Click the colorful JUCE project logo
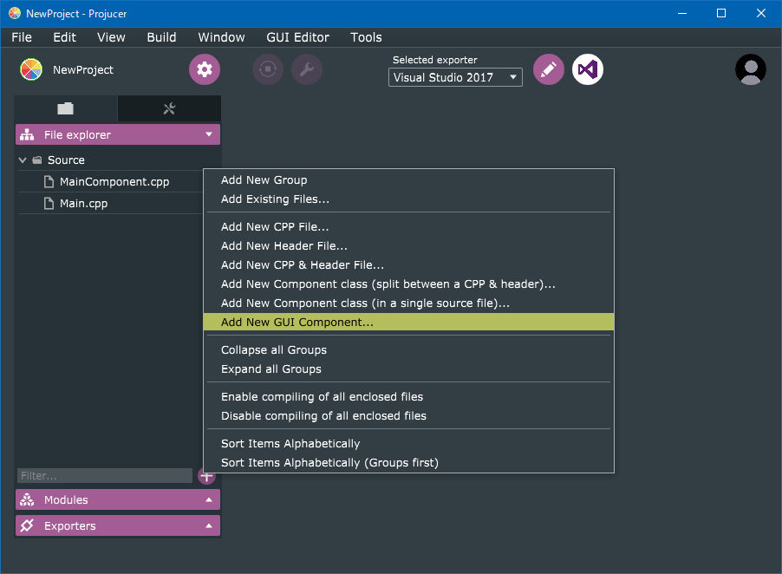The image size is (782, 574). [x=31, y=70]
